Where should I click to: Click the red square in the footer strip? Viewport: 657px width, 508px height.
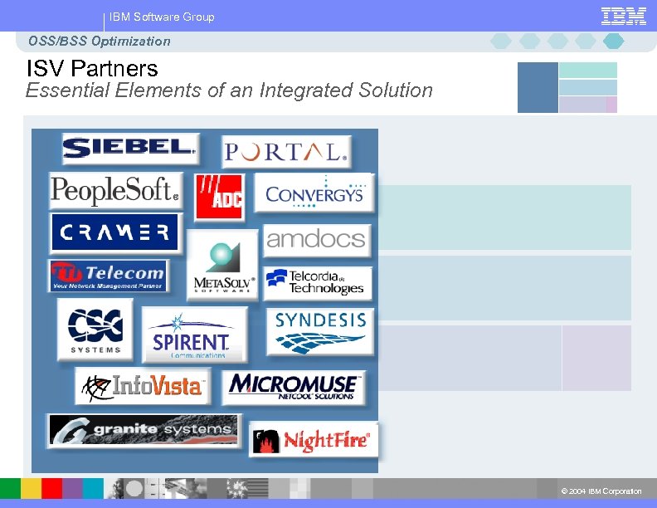pos(52,488)
